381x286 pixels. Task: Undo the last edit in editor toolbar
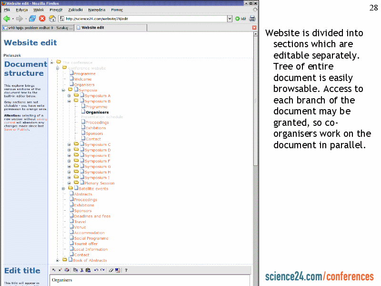[x=96, y=270]
